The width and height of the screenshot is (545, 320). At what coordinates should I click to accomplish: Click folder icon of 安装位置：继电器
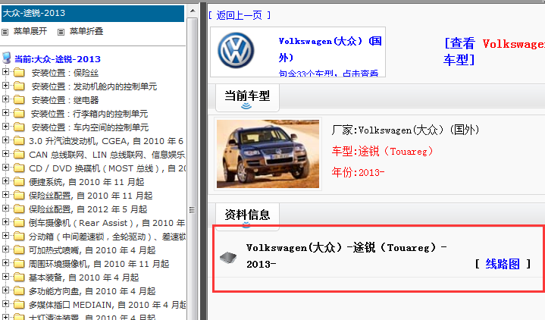tap(19, 100)
